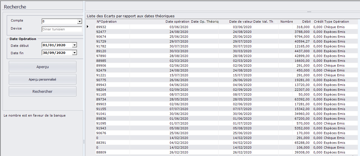Click the Aperçu personnalisé button
The image size is (360, 156).
pyautogui.click(x=42, y=79)
